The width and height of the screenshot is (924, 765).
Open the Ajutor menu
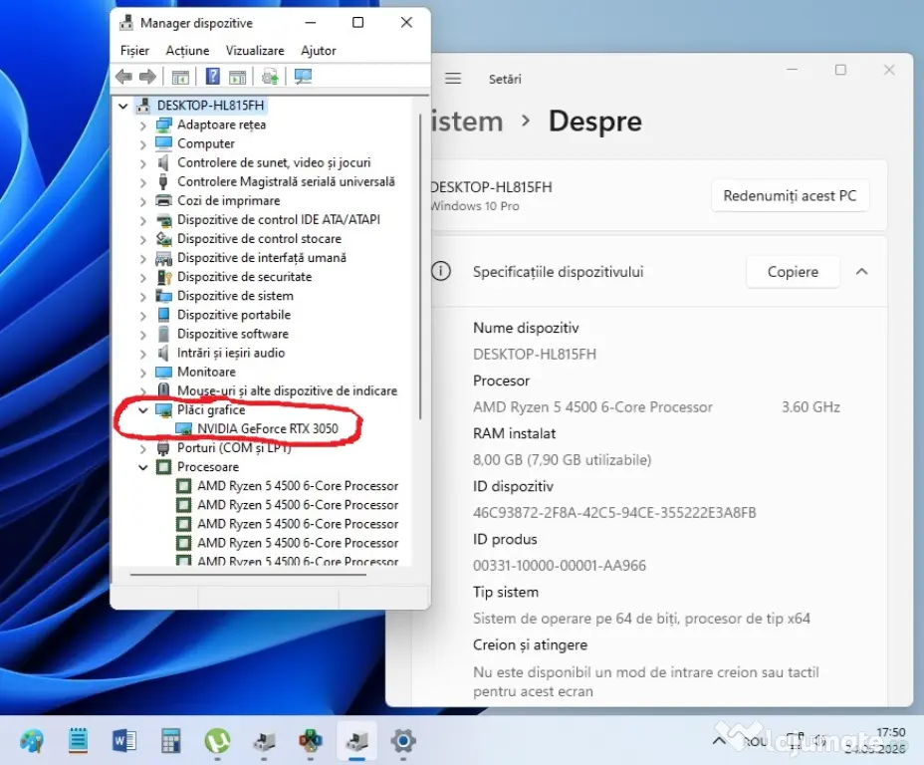point(319,51)
